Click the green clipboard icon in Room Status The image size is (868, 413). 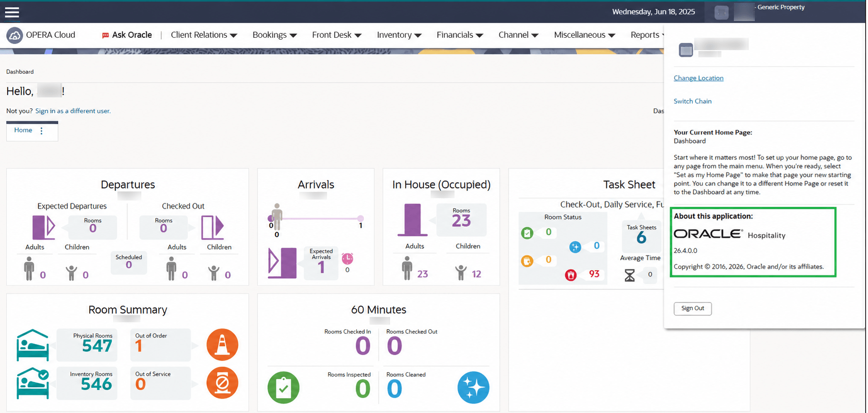pos(527,233)
